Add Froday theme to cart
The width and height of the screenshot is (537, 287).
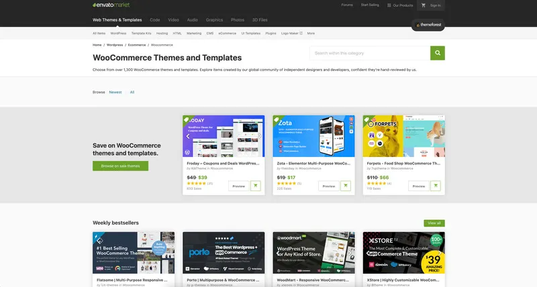pyautogui.click(x=256, y=186)
